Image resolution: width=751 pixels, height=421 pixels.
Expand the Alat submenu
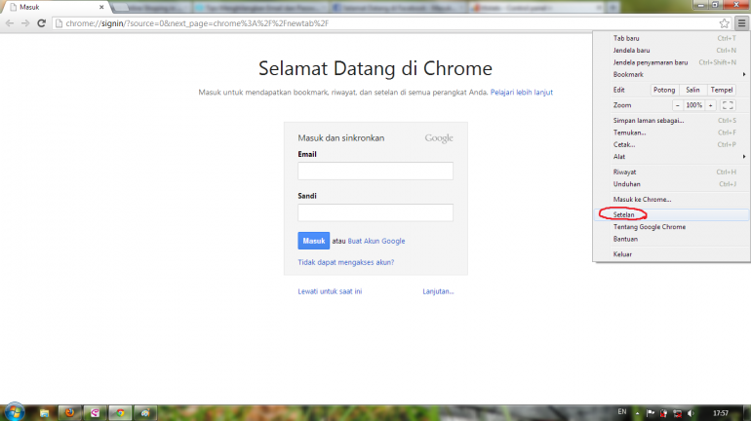point(671,157)
